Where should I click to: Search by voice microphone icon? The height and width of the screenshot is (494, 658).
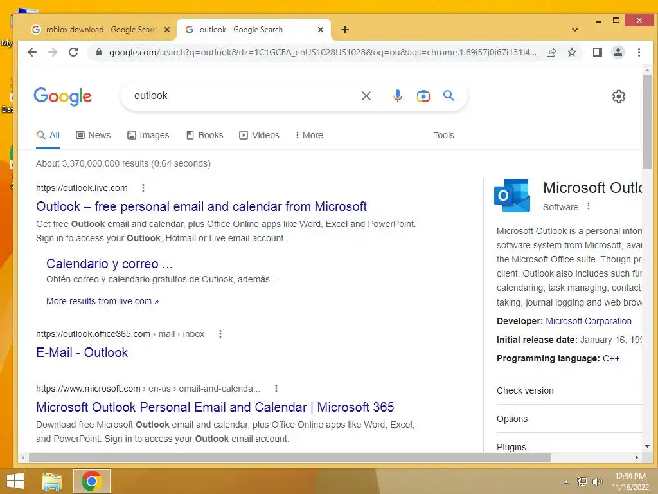[x=397, y=96]
